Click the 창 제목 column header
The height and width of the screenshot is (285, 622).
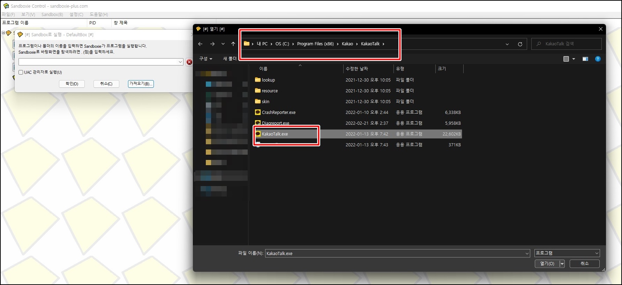pos(121,23)
